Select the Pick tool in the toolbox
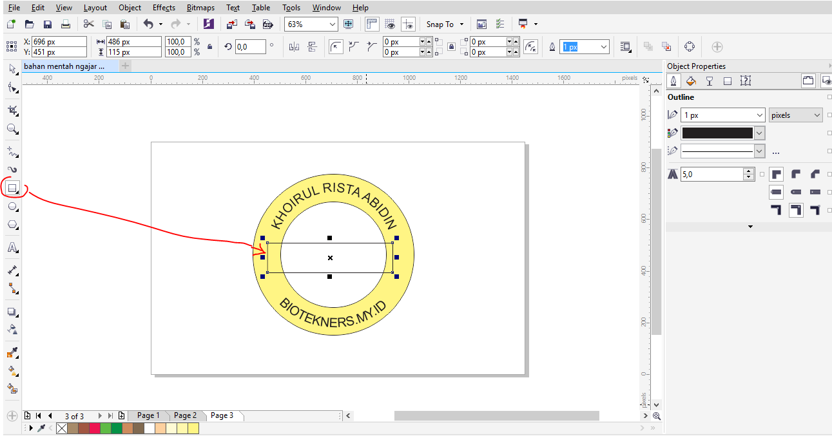Viewport: 832px width, 436px height. pyautogui.click(x=12, y=70)
